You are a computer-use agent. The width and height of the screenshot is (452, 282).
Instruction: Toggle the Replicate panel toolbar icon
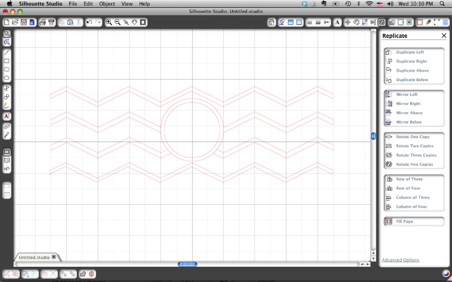pyautogui.click(x=382, y=23)
